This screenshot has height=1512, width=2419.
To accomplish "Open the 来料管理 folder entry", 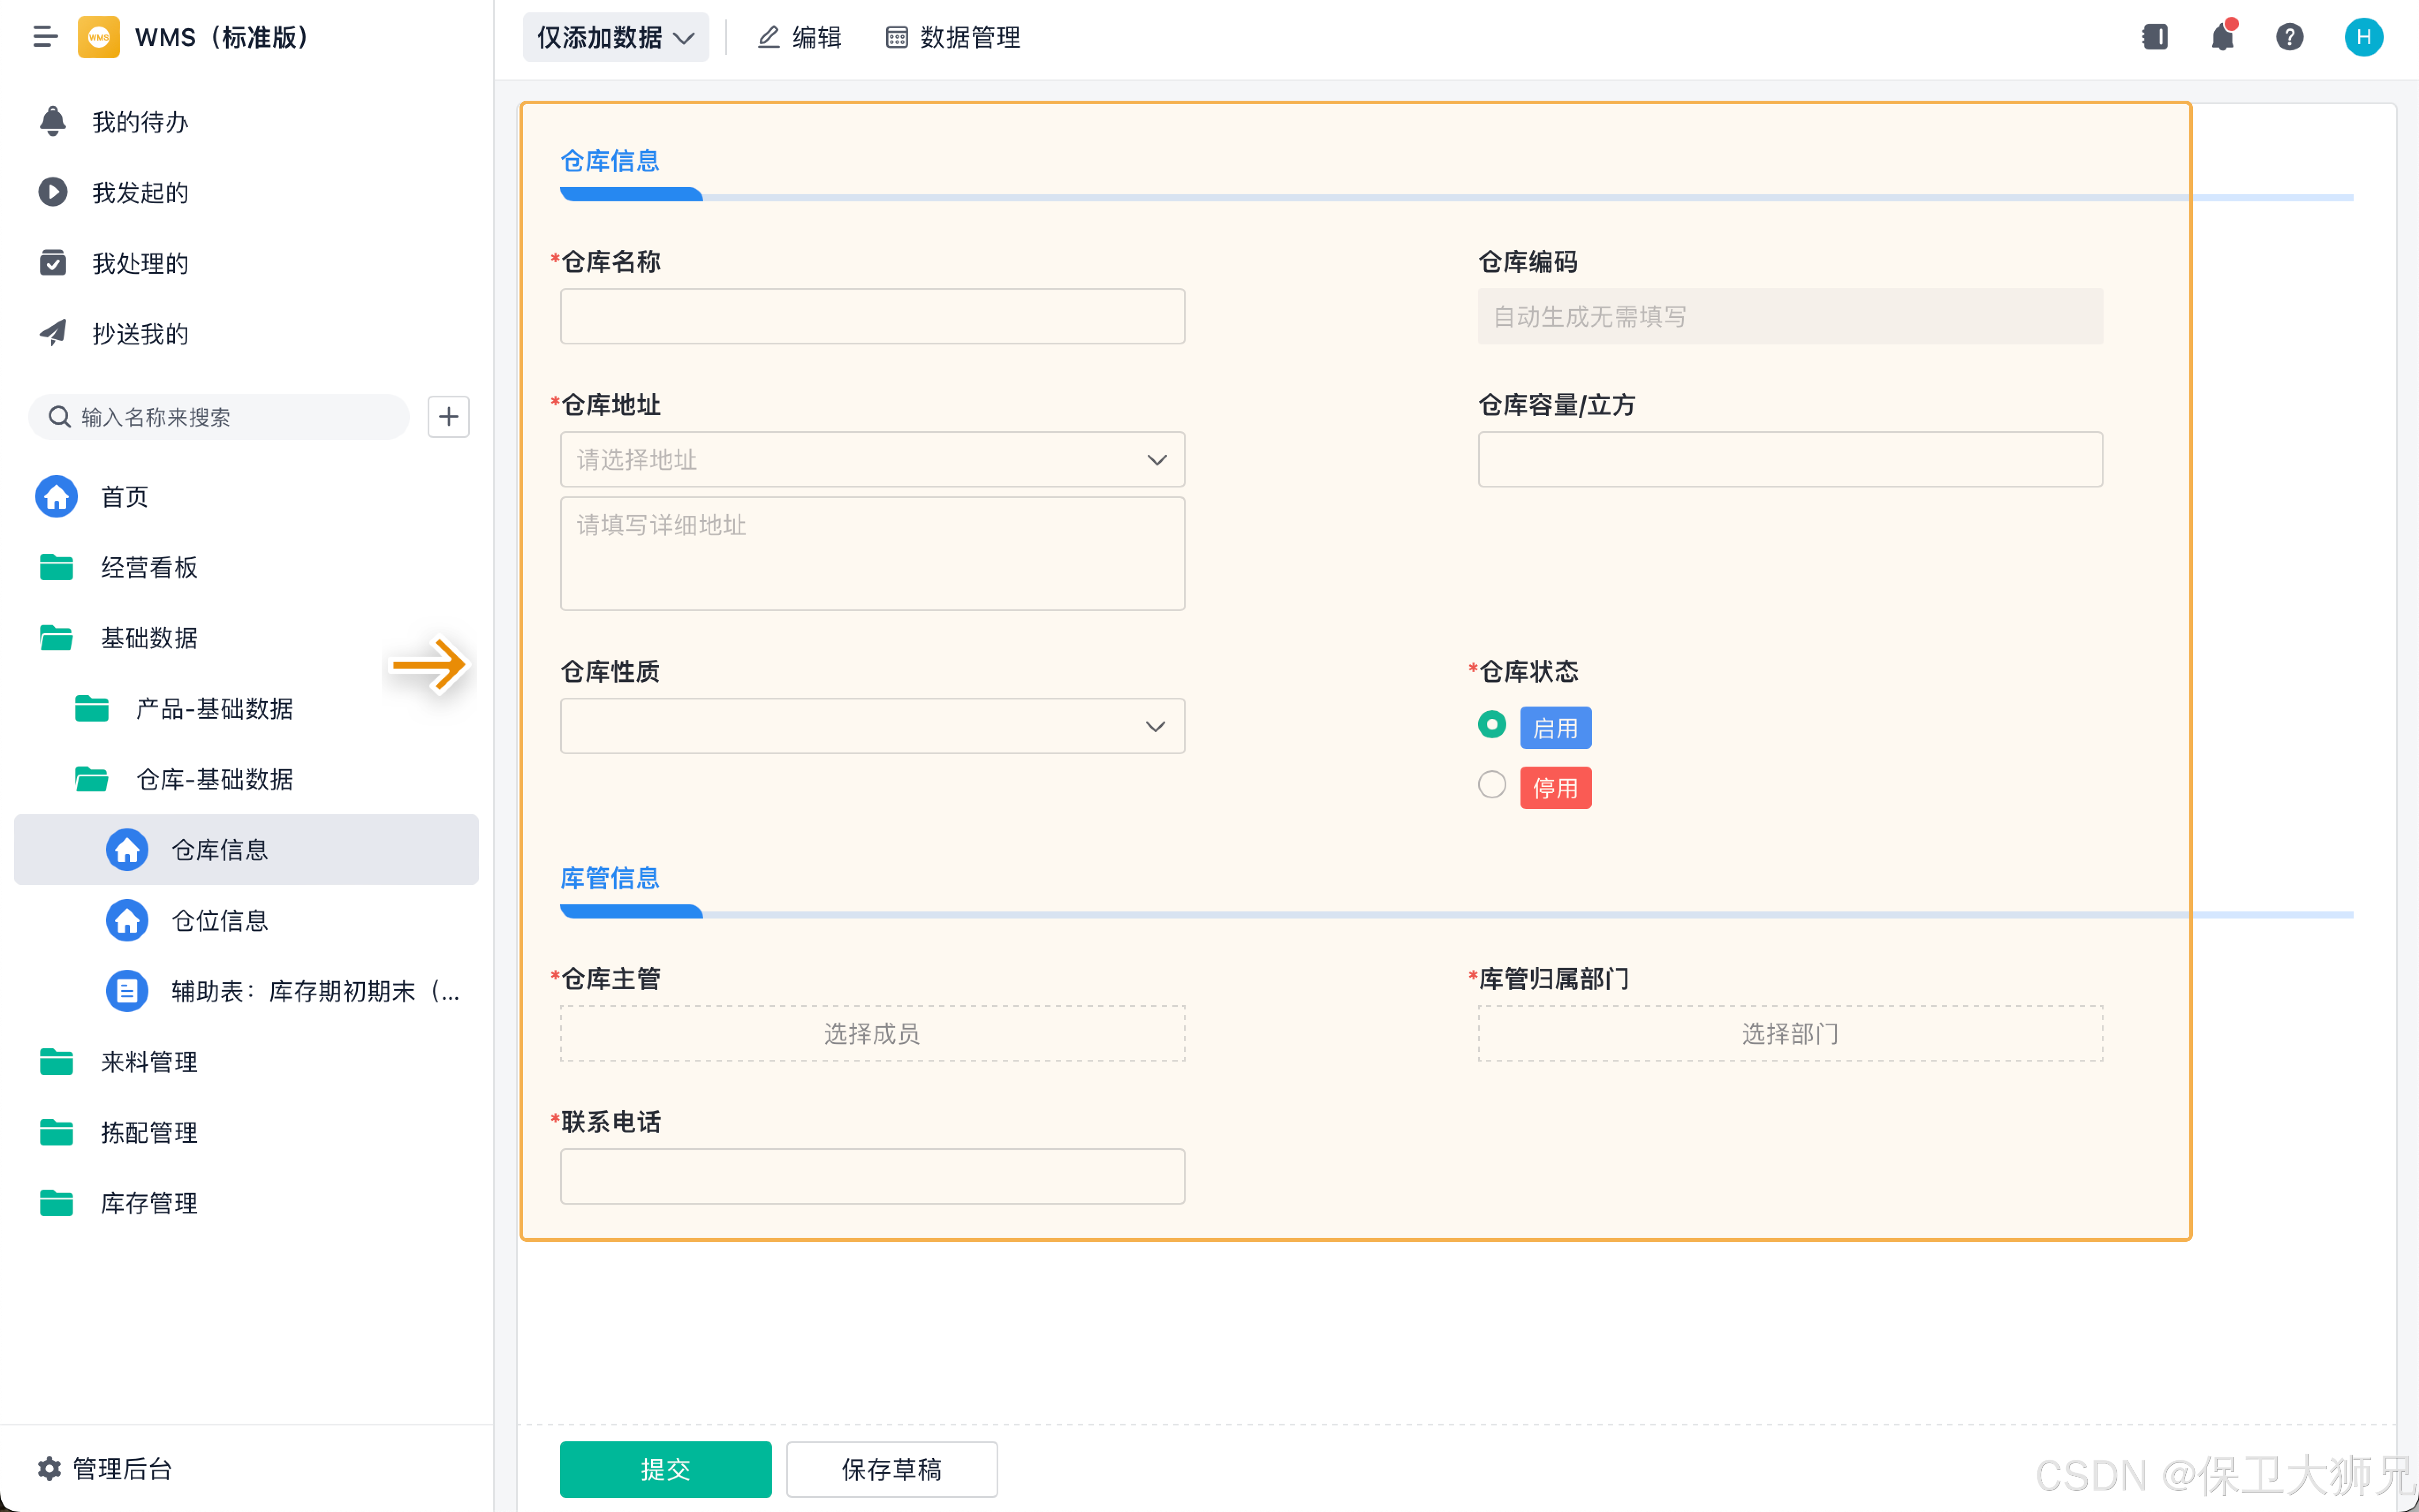I will [x=246, y=1062].
